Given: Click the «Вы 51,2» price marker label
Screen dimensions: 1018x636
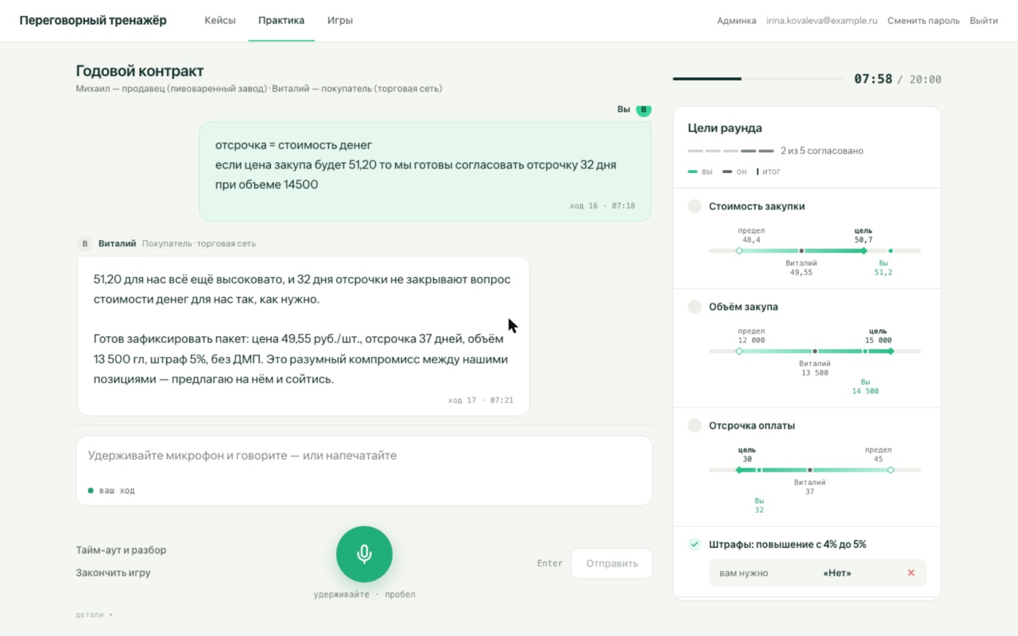Looking at the screenshot, I should coord(883,267).
